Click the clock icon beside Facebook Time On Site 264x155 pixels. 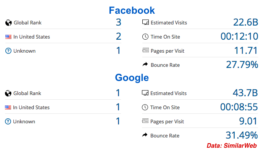tap(145, 37)
